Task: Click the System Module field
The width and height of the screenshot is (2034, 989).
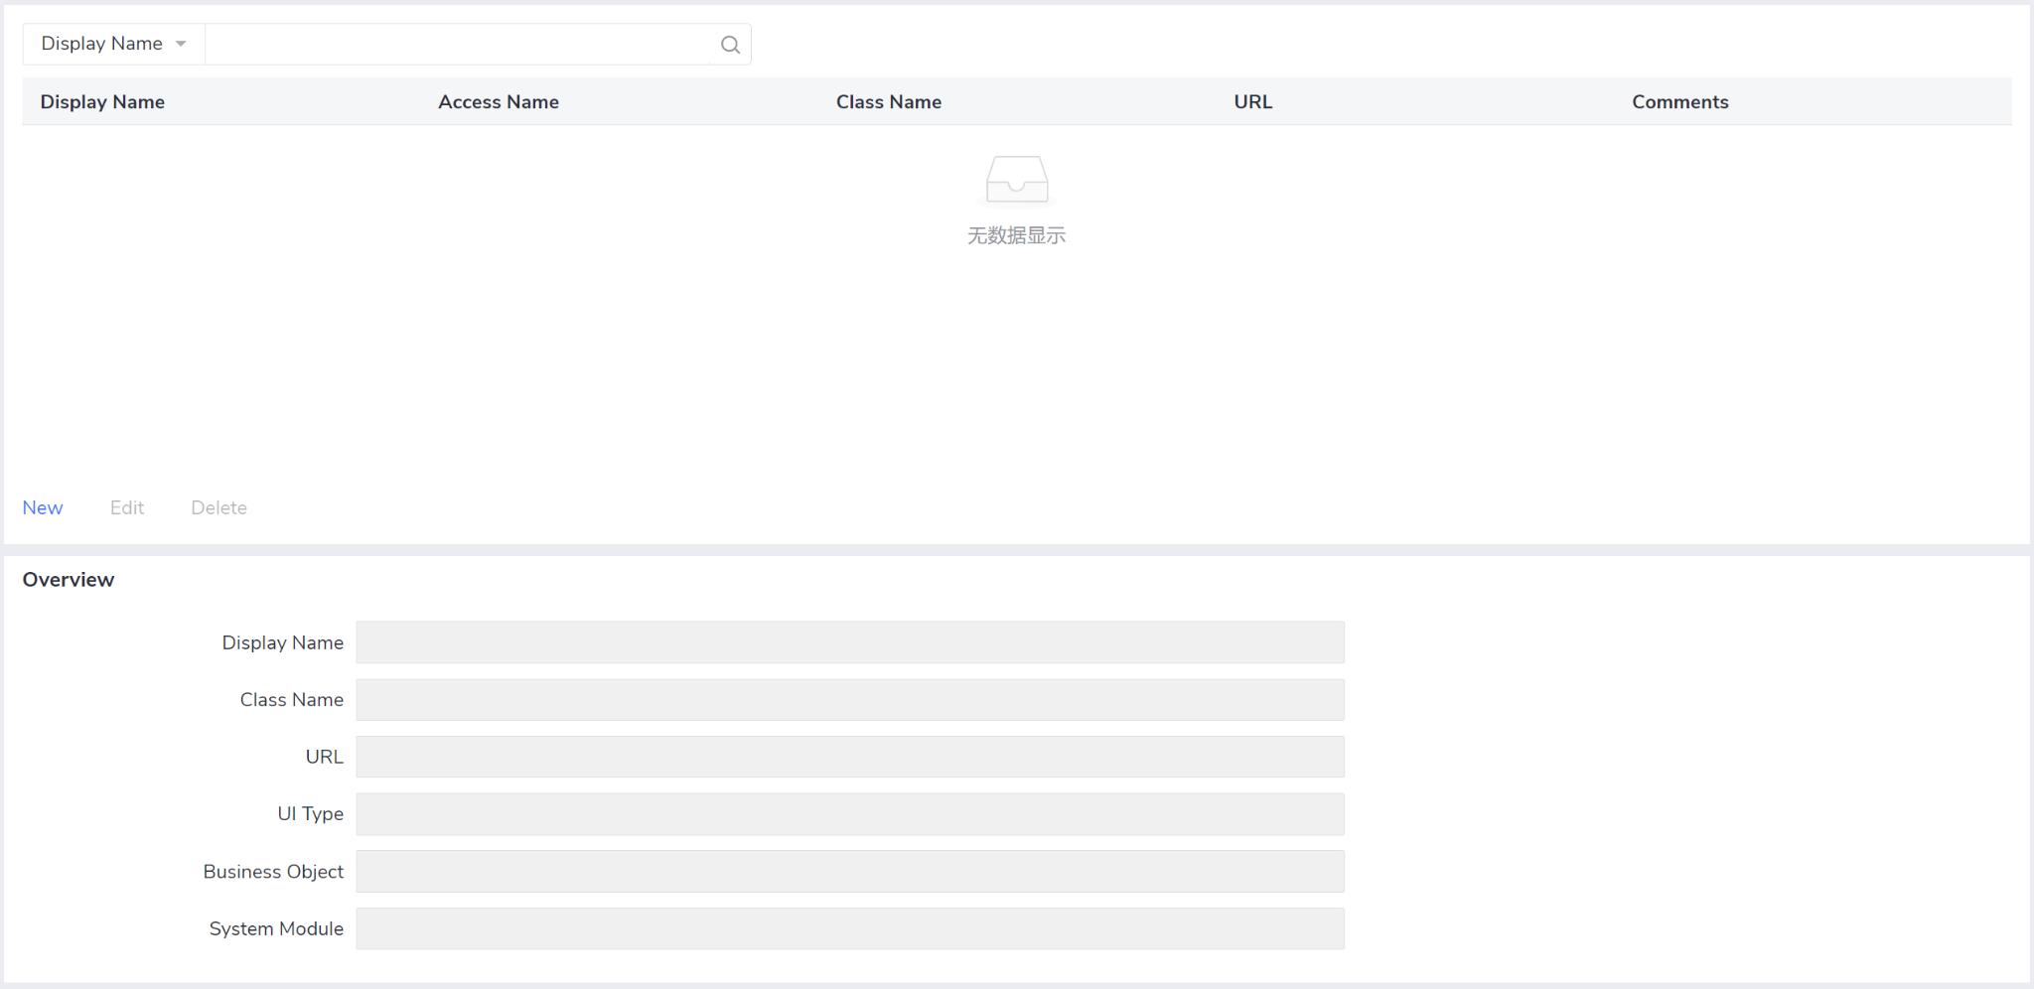Action: coord(850,928)
